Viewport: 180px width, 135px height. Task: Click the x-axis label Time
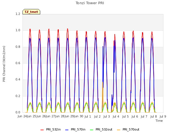tap(159, 121)
